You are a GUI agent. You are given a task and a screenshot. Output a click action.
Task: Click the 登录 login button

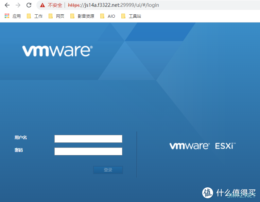pos(108,170)
